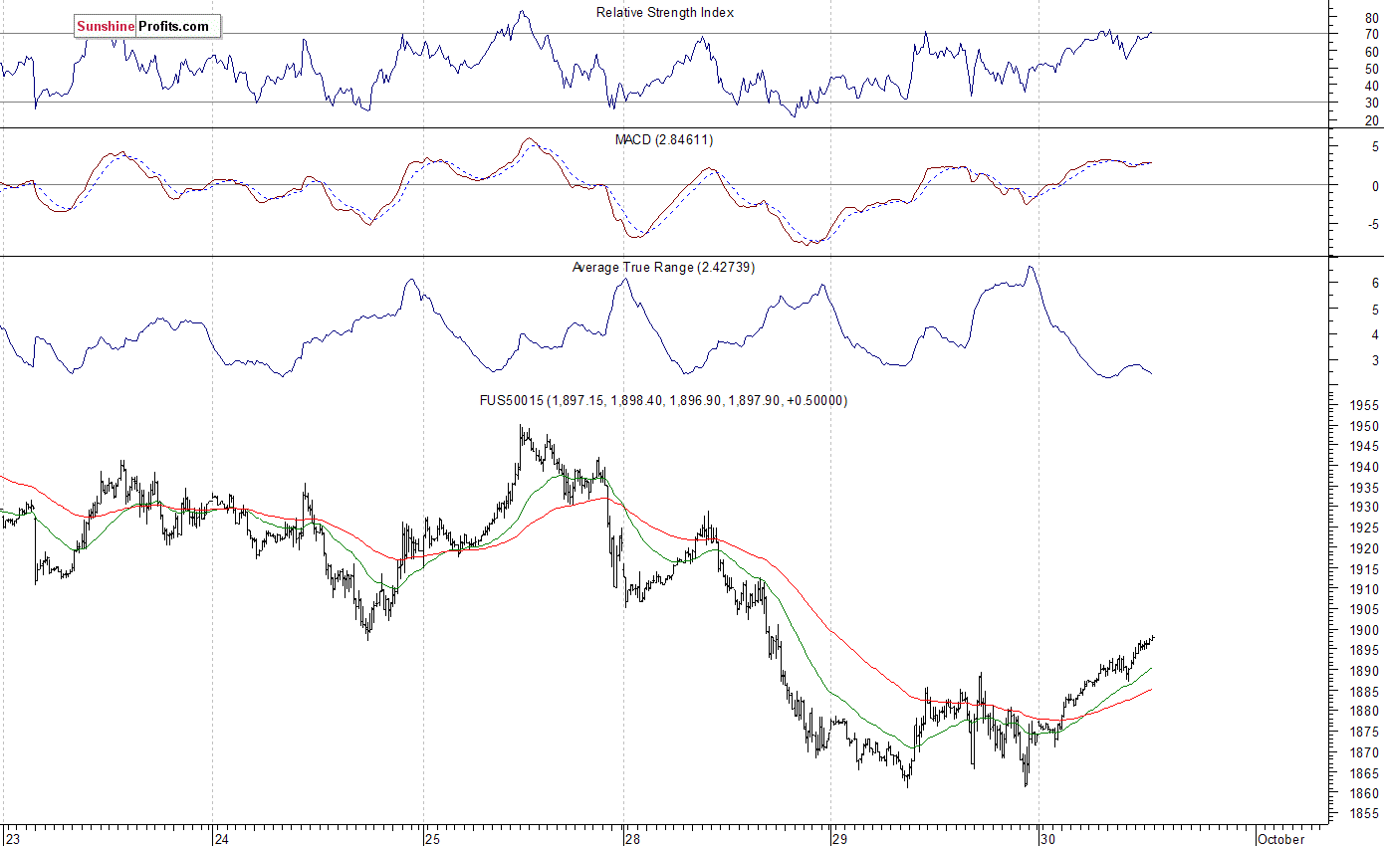Click the ATR 3 axis value
Screen dimensions: 1384x846
point(1375,360)
